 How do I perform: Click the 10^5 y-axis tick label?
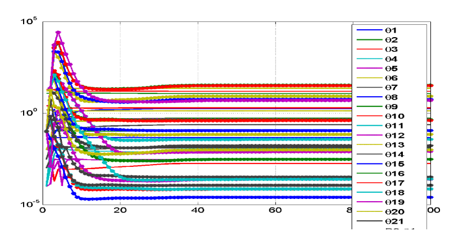[x=29, y=22]
